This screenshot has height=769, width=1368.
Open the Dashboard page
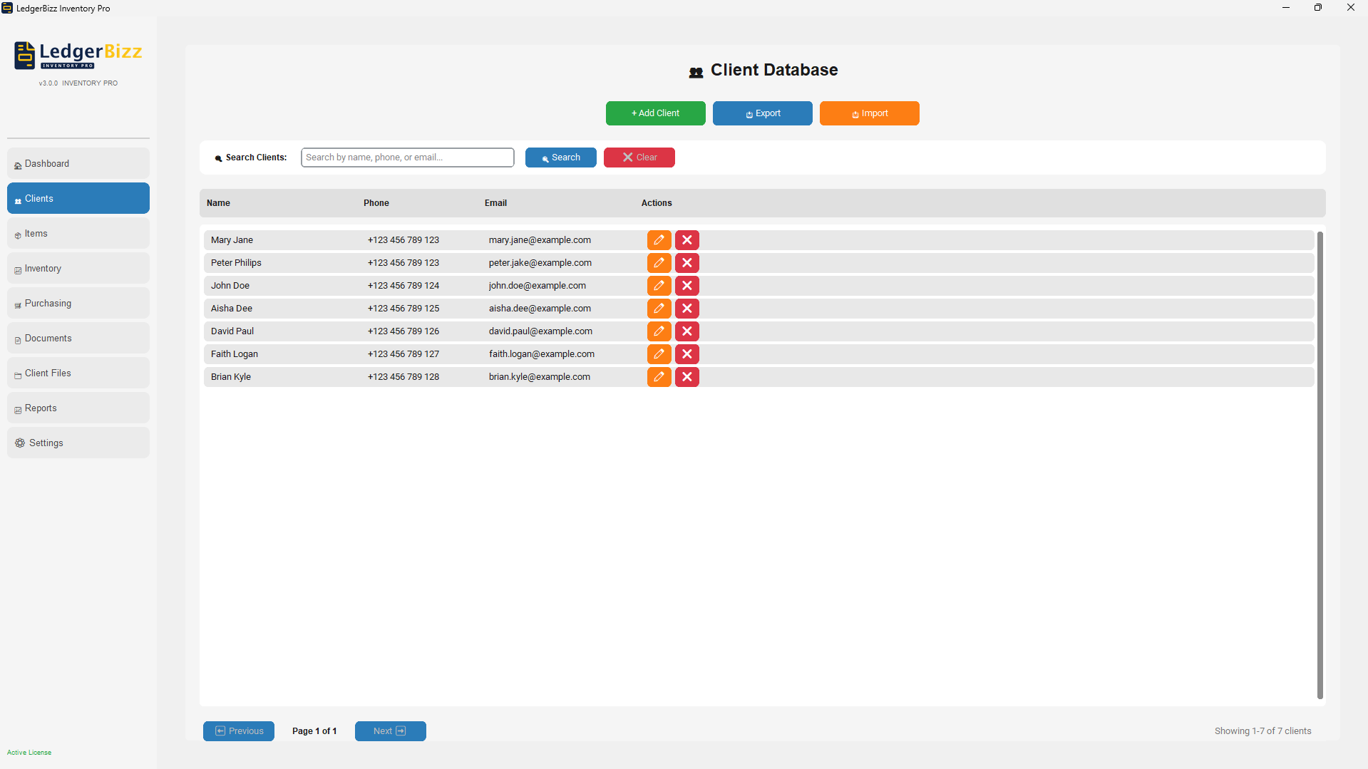[78, 164]
